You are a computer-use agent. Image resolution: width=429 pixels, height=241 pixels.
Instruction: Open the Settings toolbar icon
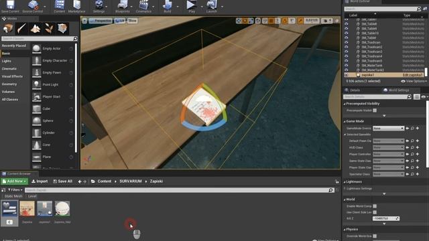point(99,5)
